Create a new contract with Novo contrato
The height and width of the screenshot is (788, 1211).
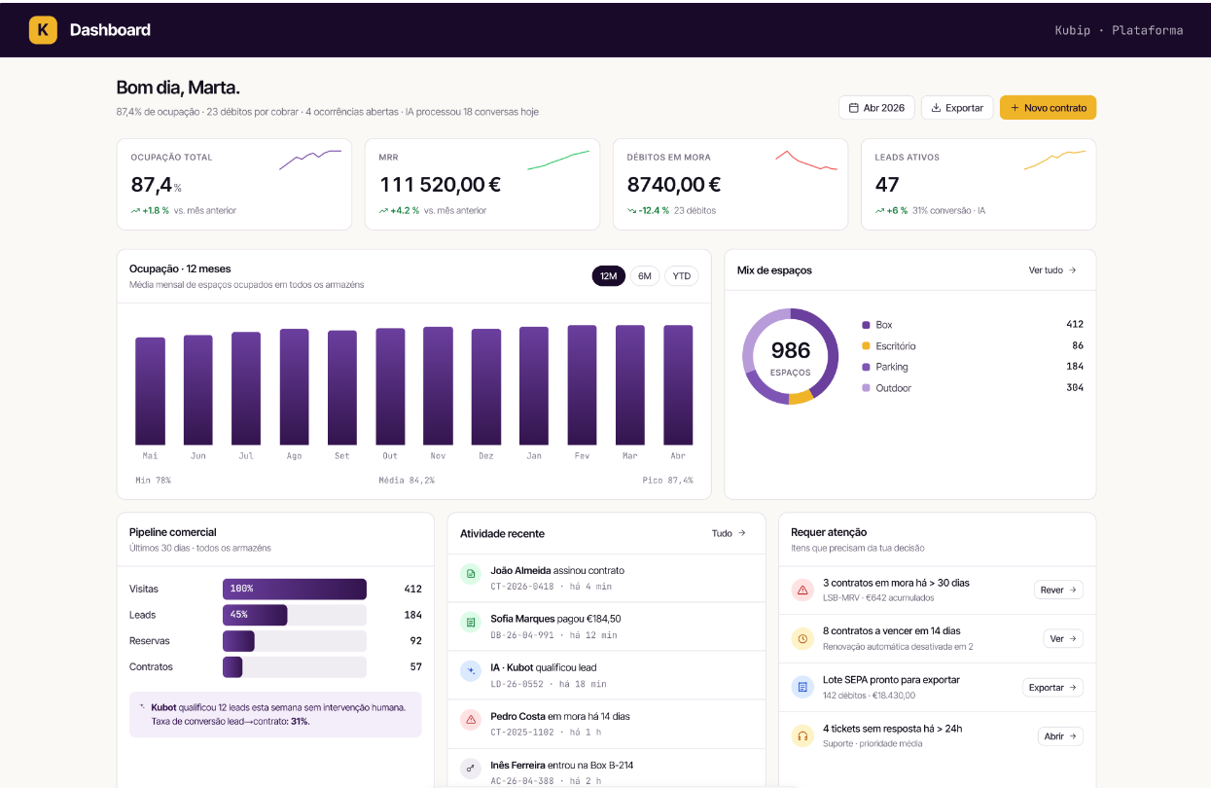(1048, 108)
